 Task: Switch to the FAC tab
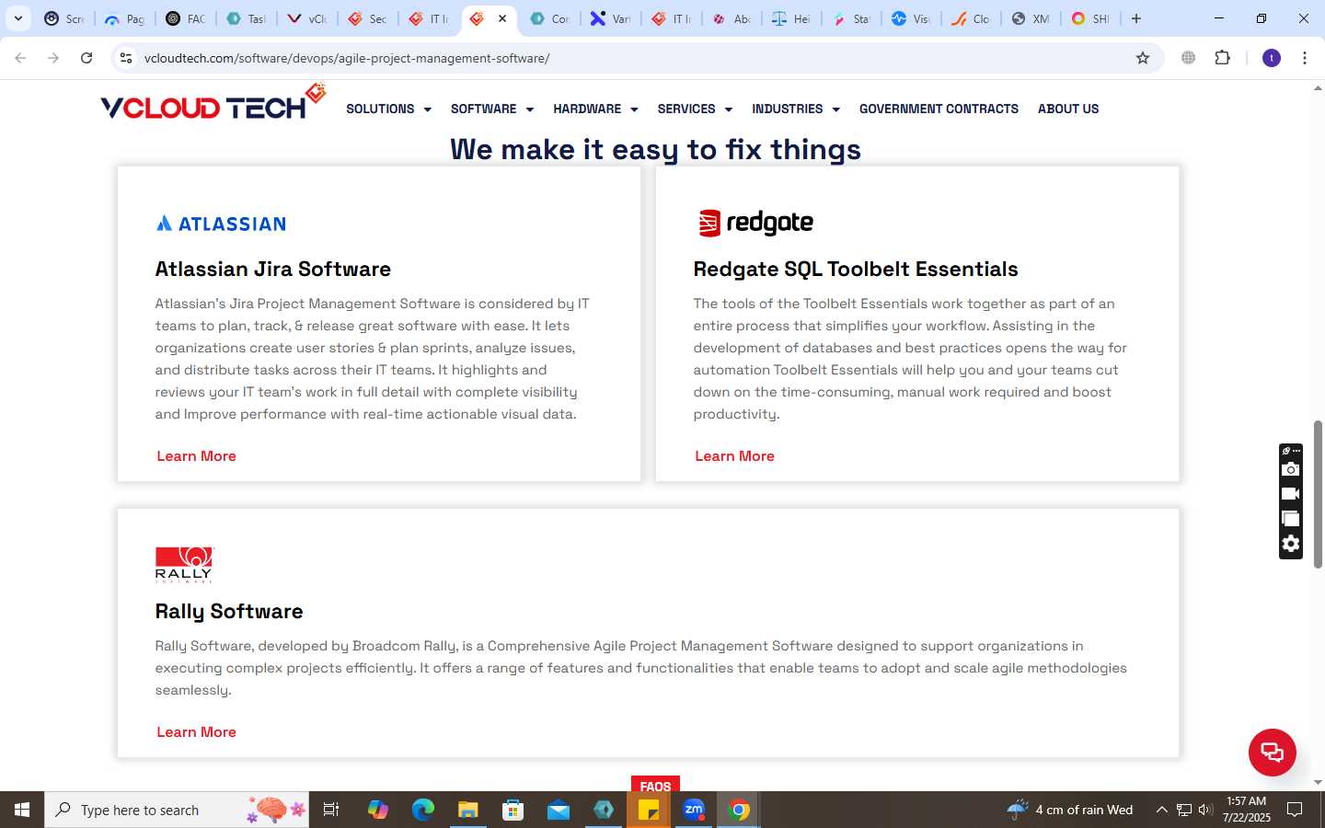[x=185, y=18]
